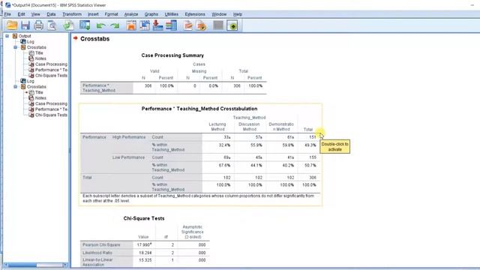Open the Utilities menu
The height and width of the screenshot is (270, 480).
click(172, 14)
